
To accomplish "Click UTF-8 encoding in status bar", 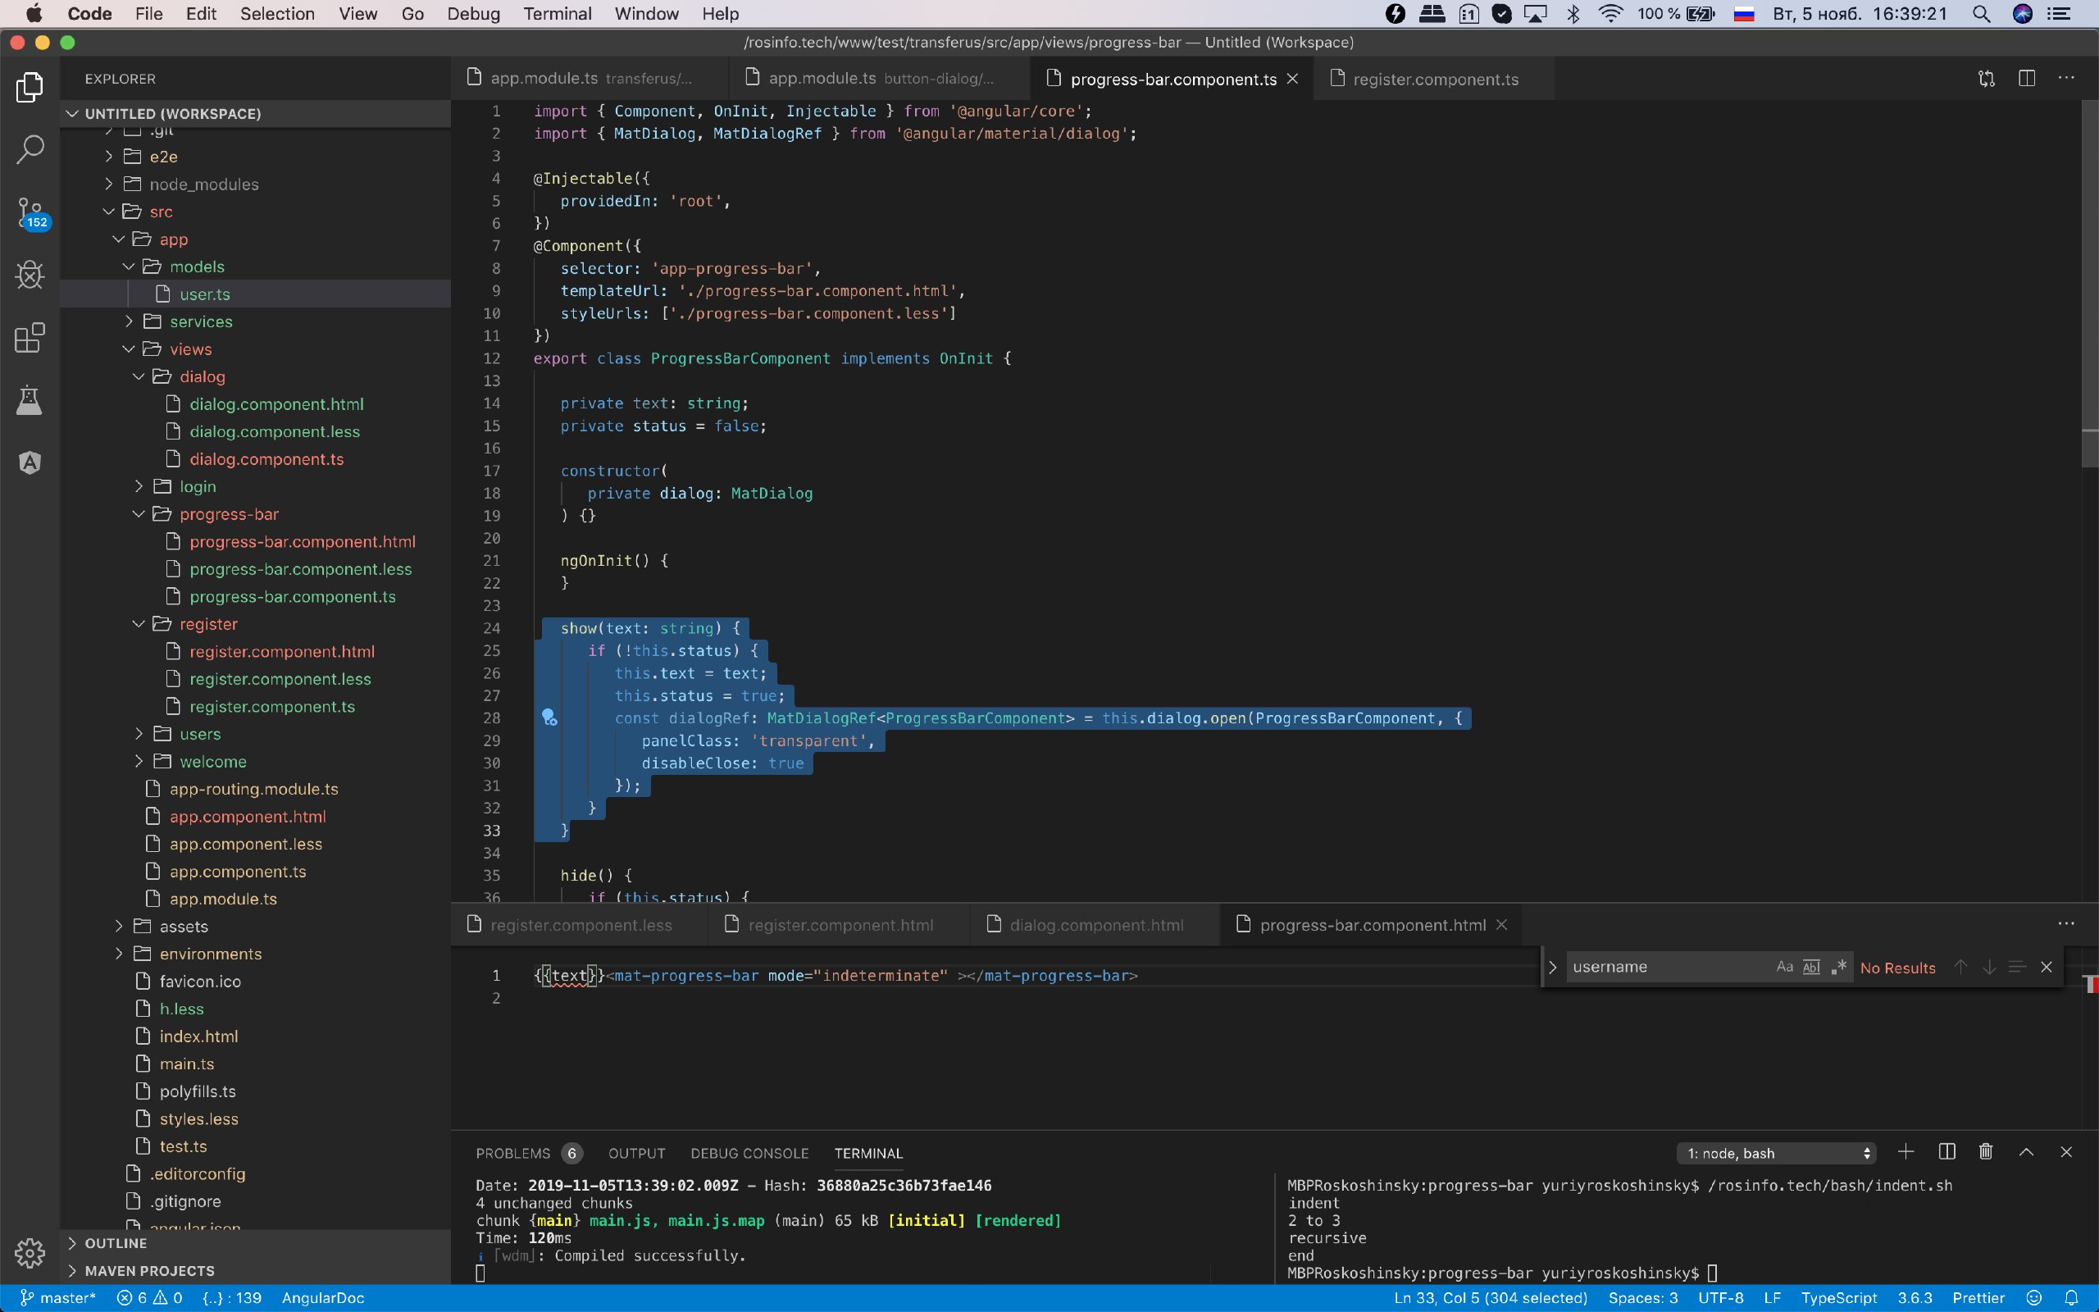I will [x=1721, y=1298].
